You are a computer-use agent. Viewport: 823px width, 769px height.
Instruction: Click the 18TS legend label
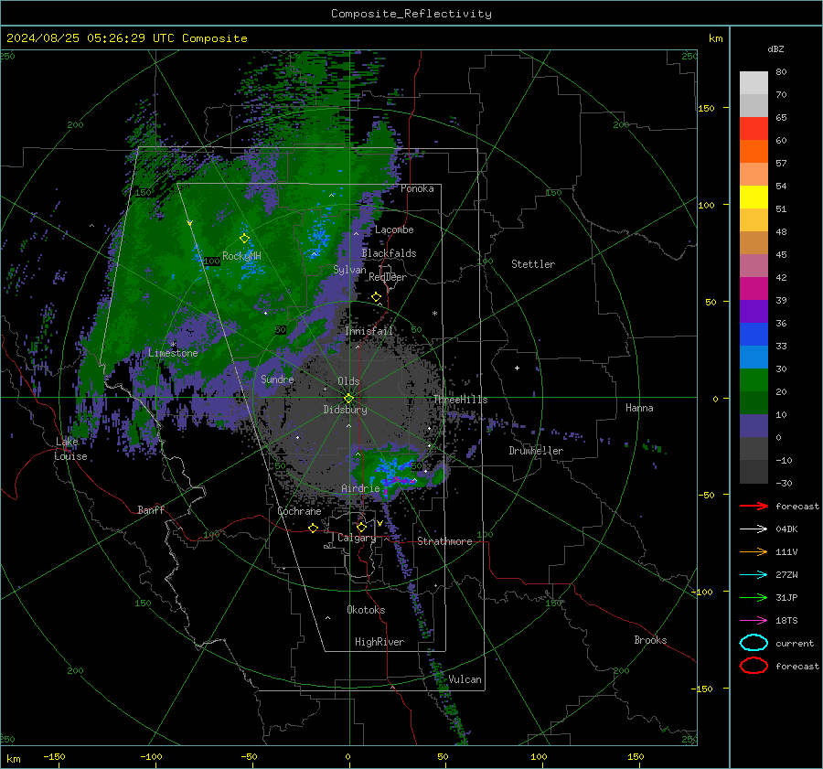[x=786, y=621]
